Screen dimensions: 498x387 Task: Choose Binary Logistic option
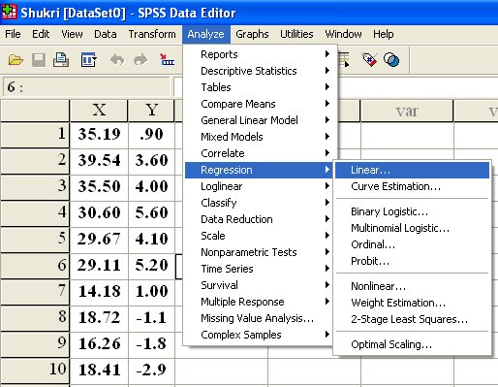click(x=412, y=211)
